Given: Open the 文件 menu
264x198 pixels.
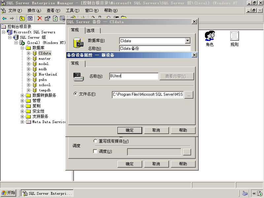Looking at the screenshot, I should coord(15,11).
